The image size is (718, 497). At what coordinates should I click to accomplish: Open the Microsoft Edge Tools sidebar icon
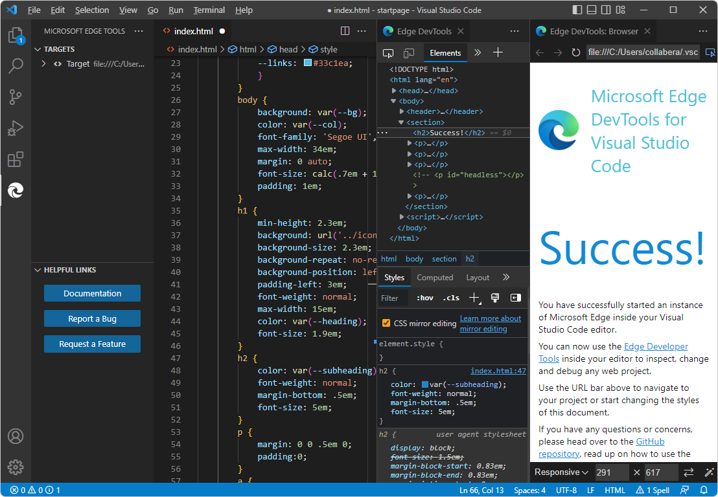tap(16, 190)
